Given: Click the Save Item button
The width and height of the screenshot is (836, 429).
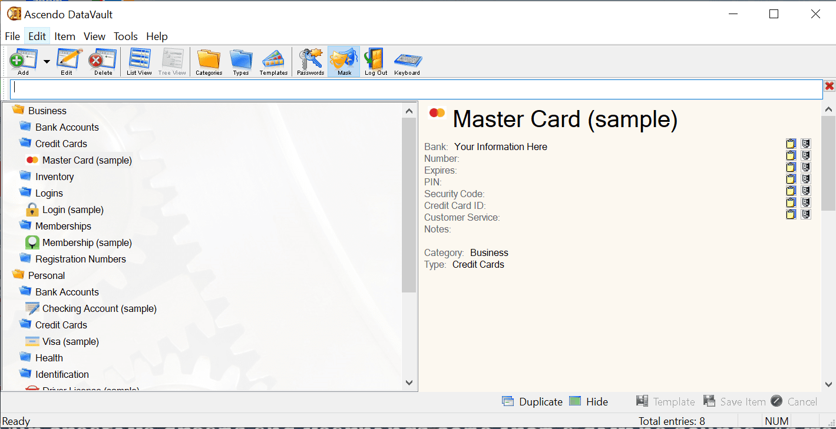Looking at the screenshot, I should coord(735,402).
